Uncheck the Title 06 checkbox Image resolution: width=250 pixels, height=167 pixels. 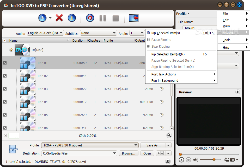coord(5,128)
